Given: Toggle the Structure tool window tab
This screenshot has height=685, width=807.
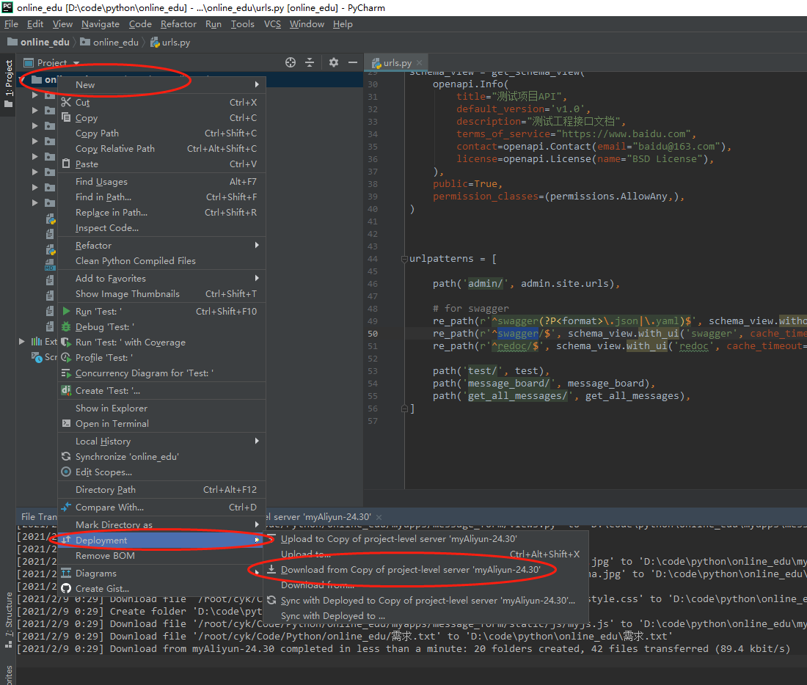Looking at the screenshot, I should coord(9,620).
